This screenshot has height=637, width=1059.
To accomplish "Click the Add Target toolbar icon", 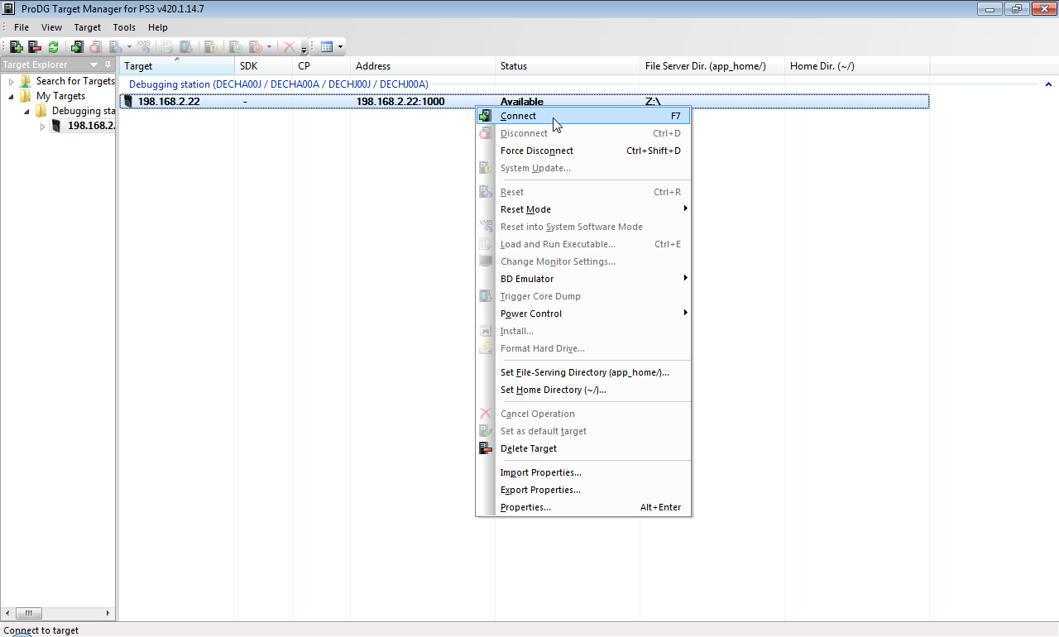I will point(17,47).
